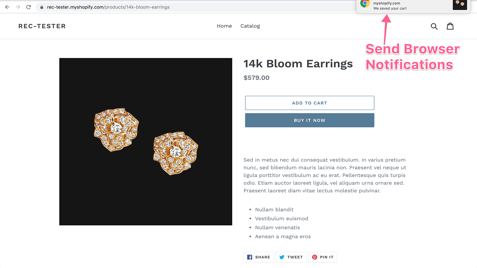Viewport: 477px width, 268px height.
Task: Click the 14k Bloom Earrings product title
Action: [x=298, y=64]
